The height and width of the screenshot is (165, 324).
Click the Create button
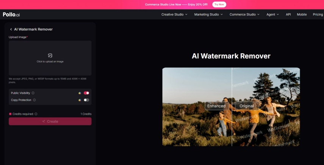pos(50,121)
